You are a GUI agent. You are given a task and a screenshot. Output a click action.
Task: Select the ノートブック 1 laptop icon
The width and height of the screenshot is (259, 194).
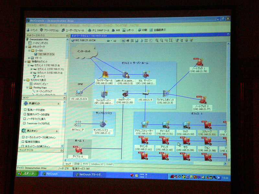(199, 62)
